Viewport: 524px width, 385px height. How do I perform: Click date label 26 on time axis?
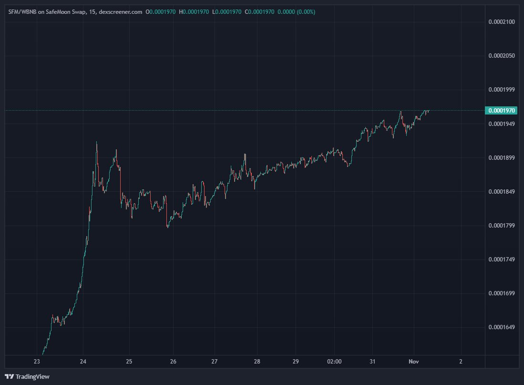tap(173, 361)
